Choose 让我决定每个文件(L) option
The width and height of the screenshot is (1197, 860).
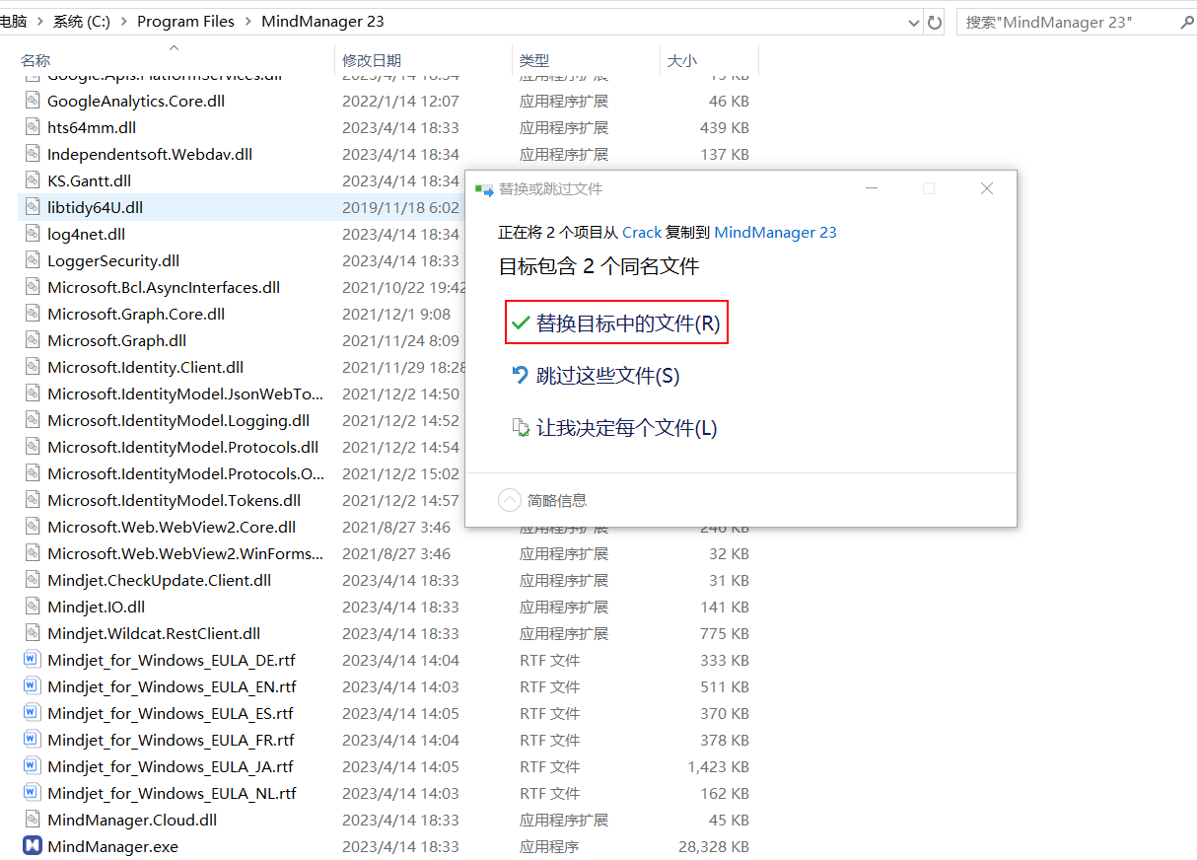[x=614, y=428]
